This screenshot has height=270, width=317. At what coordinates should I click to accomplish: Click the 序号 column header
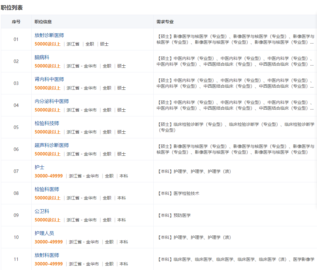coord(16,22)
